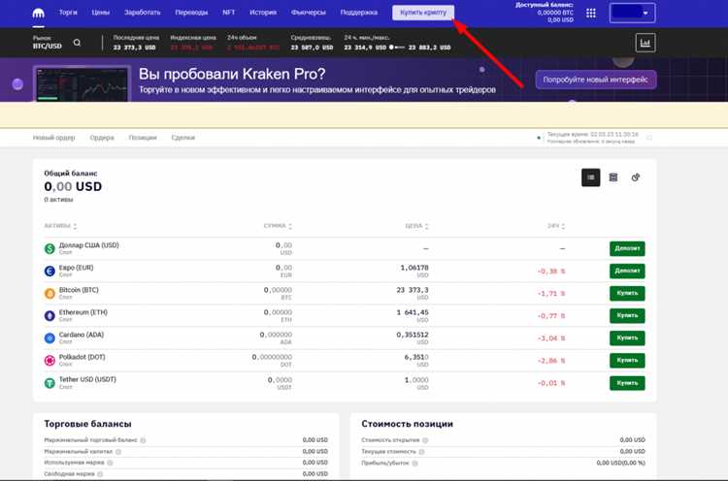Viewport: 728px width, 481px height.
Task: Click the Polkadot (DOT) coin icon
Action: coord(50,361)
